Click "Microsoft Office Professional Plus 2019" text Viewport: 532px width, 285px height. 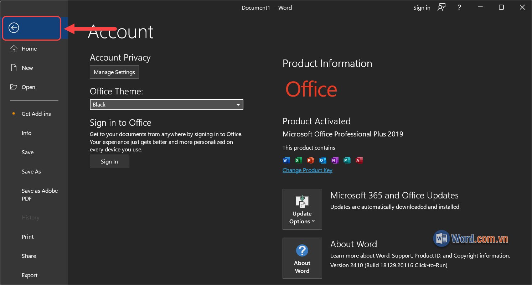pos(343,134)
